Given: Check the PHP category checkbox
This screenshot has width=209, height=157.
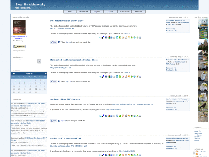Looking at the screenshot, I should [x=194, y=154].
